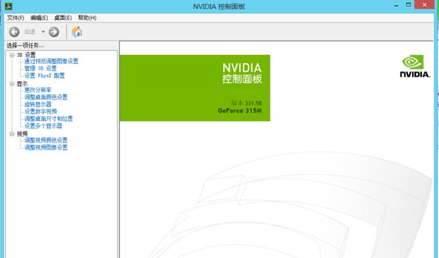Click the 后退 label in toolbar
Viewport: 439px width, 258px height.
click(x=30, y=32)
